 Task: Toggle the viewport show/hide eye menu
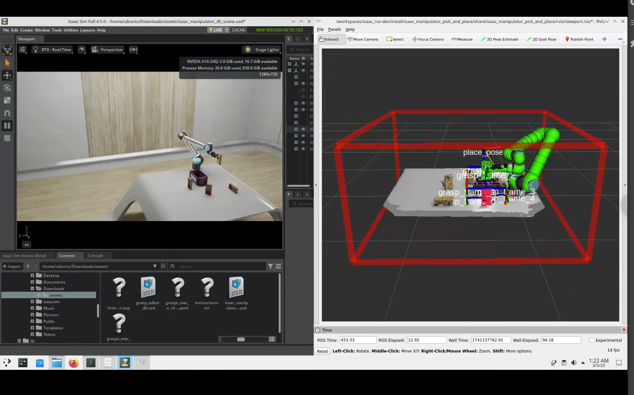82,50
